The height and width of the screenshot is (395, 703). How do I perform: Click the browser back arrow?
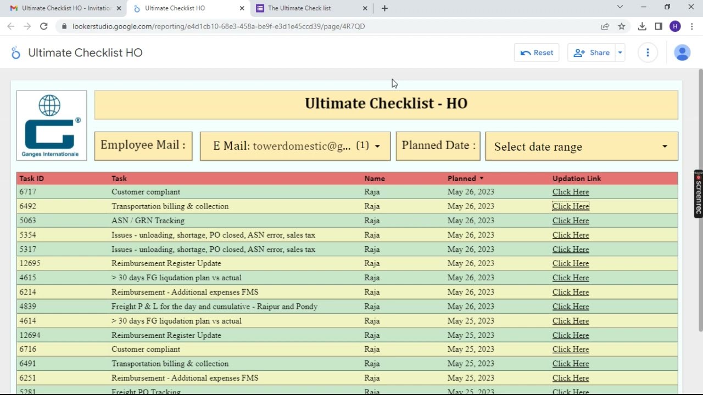coord(10,26)
